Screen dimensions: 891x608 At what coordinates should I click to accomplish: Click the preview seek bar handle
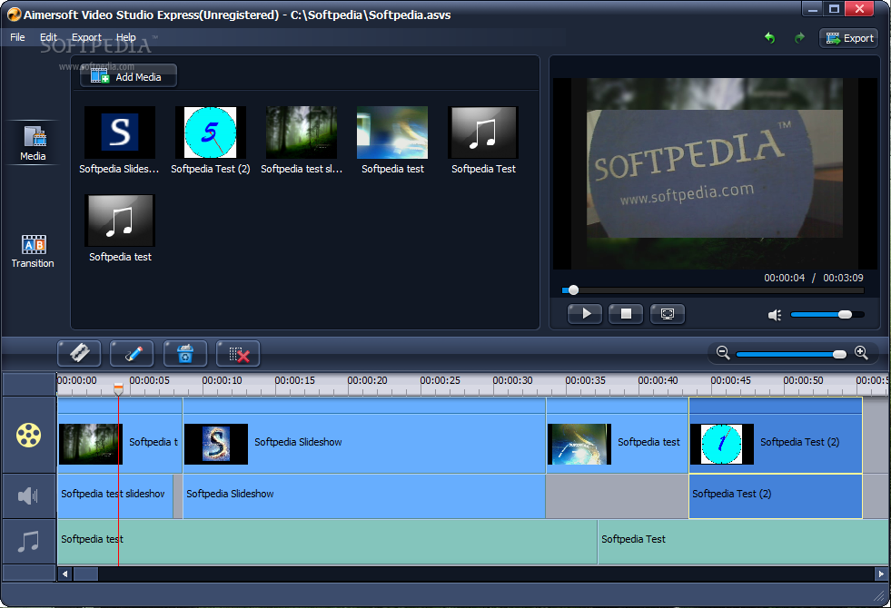point(573,290)
